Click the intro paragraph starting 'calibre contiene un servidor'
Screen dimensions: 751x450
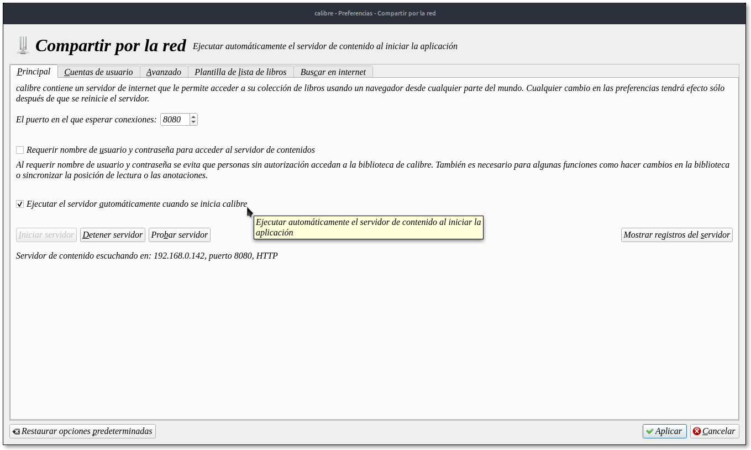pos(370,93)
